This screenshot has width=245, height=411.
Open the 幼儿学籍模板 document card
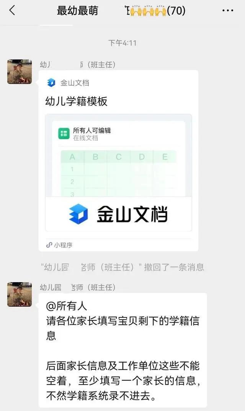click(x=119, y=161)
